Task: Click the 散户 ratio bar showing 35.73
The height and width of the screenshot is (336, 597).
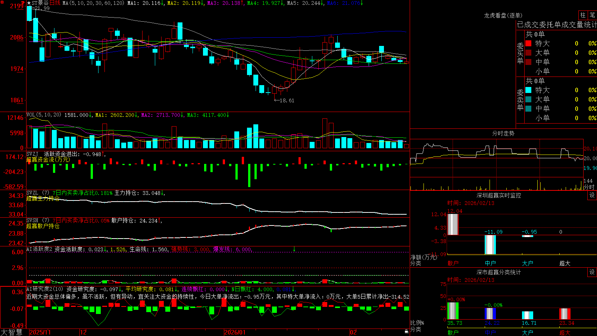Action: (453, 311)
